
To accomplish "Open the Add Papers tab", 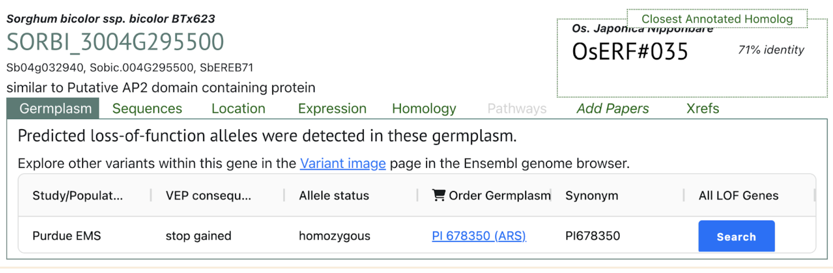I will tap(612, 108).
